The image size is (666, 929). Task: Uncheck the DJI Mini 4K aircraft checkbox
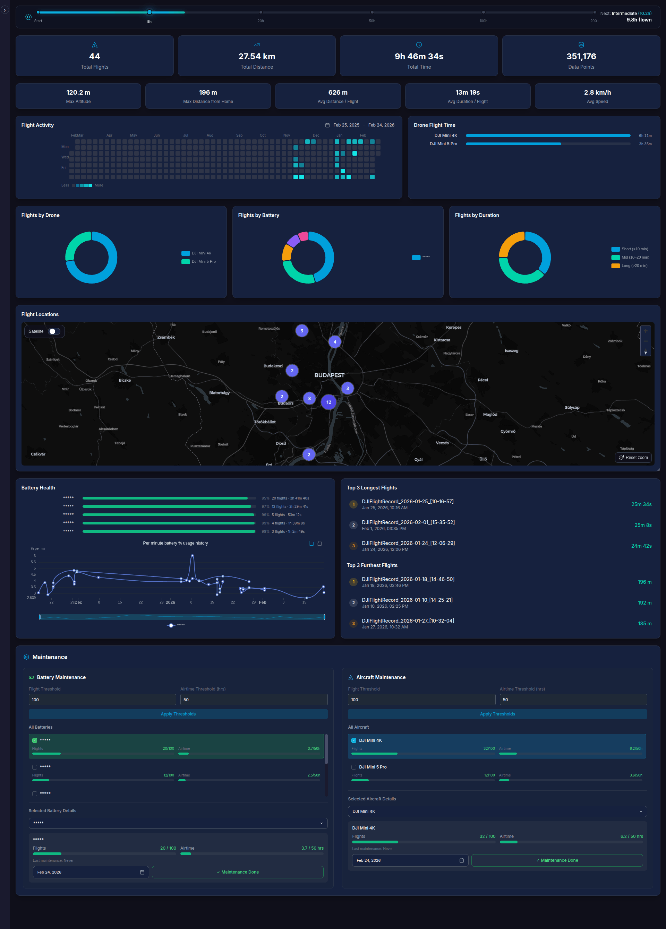coord(354,740)
